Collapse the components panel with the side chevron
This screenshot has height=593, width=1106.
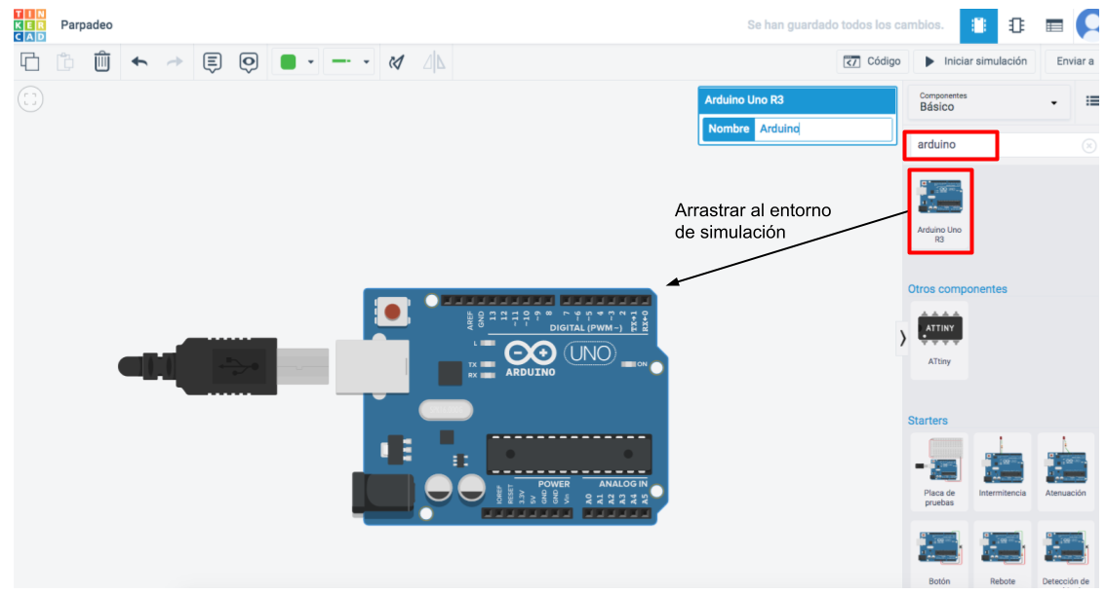point(902,338)
